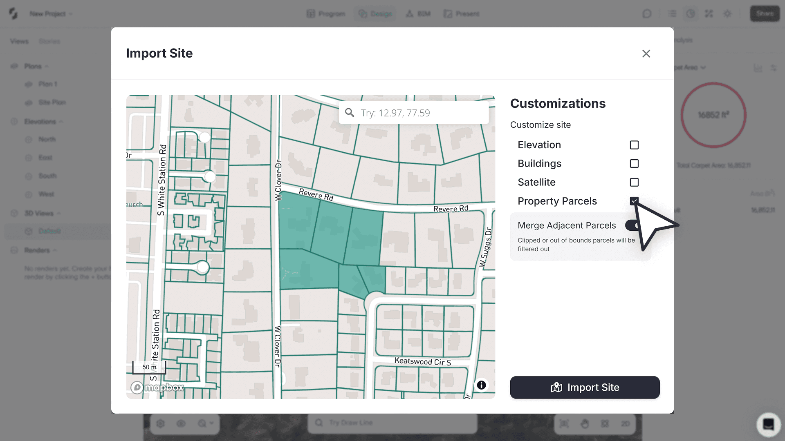Switch to the BIM tab
The image size is (785, 441).
tap(418, 14)
